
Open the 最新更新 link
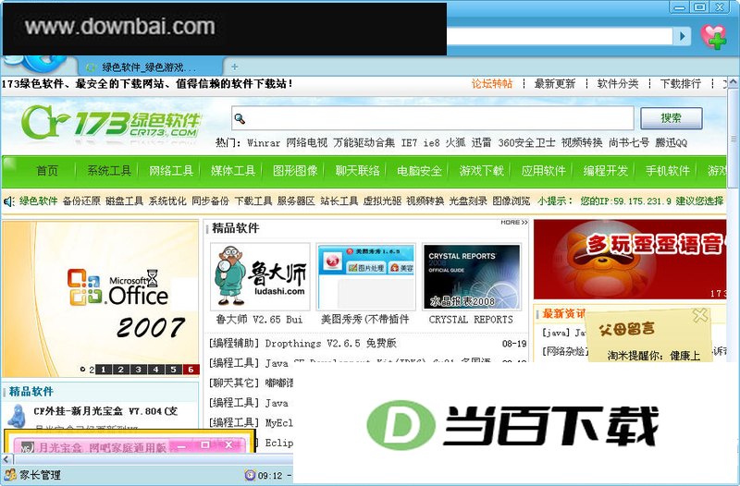554,84
